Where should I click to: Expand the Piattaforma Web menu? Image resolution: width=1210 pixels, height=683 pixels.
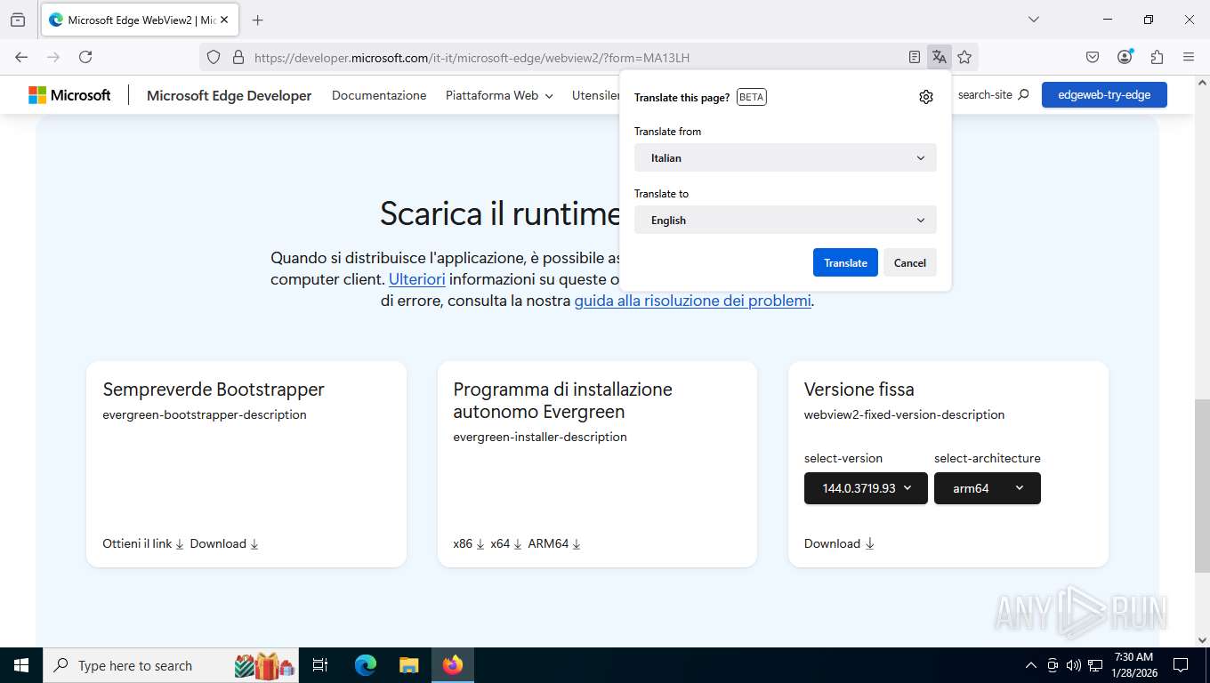499,95
